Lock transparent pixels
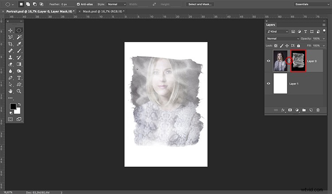This screenshot has width=332, height=194. [276, 46]
